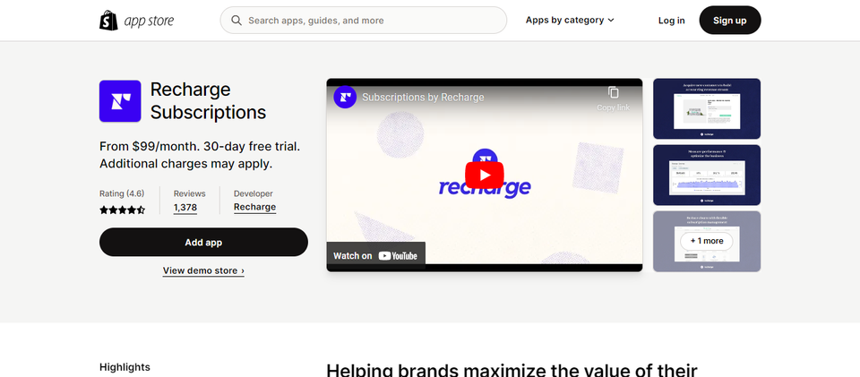
Task: Click the Rating (4.6) label
Action: 122,193
